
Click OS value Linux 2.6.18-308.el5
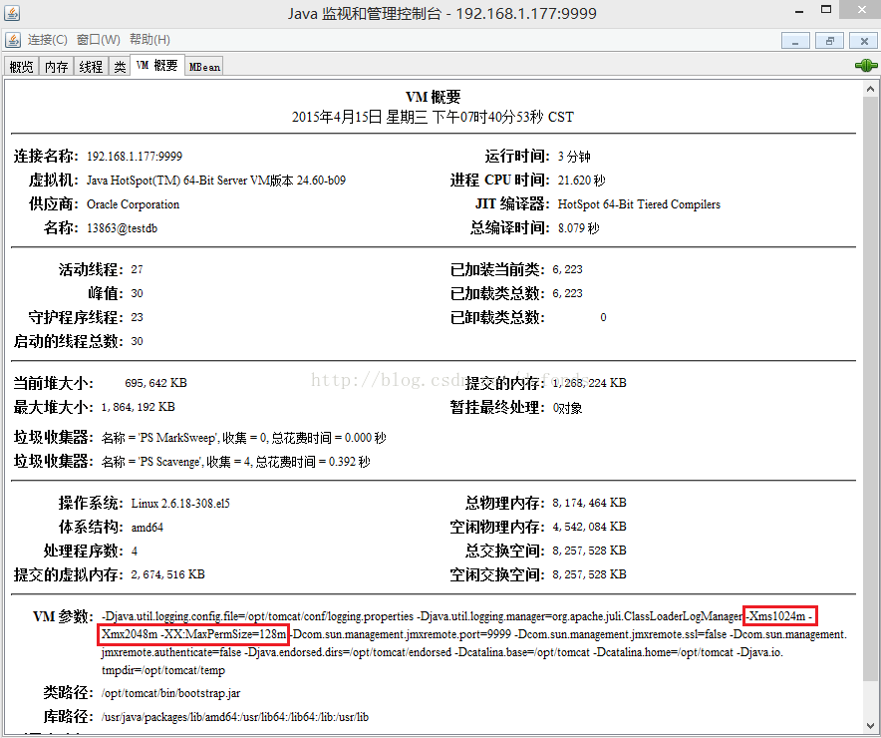180,503
